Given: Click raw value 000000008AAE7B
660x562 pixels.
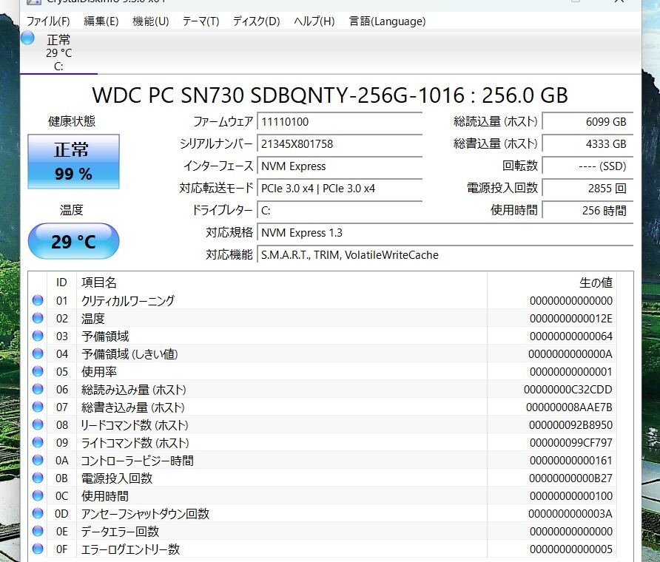Looking at the screenshot, I should [x=569, y=407].
